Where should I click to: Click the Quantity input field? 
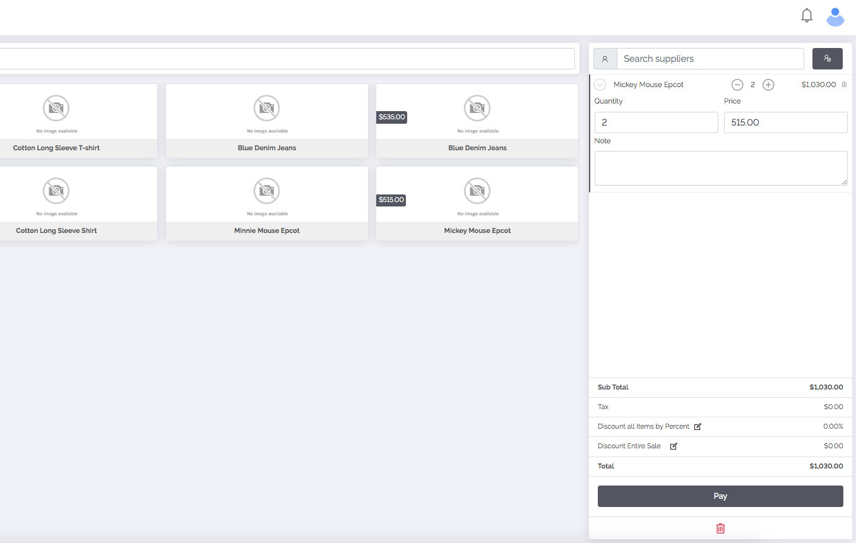[656, 122]
